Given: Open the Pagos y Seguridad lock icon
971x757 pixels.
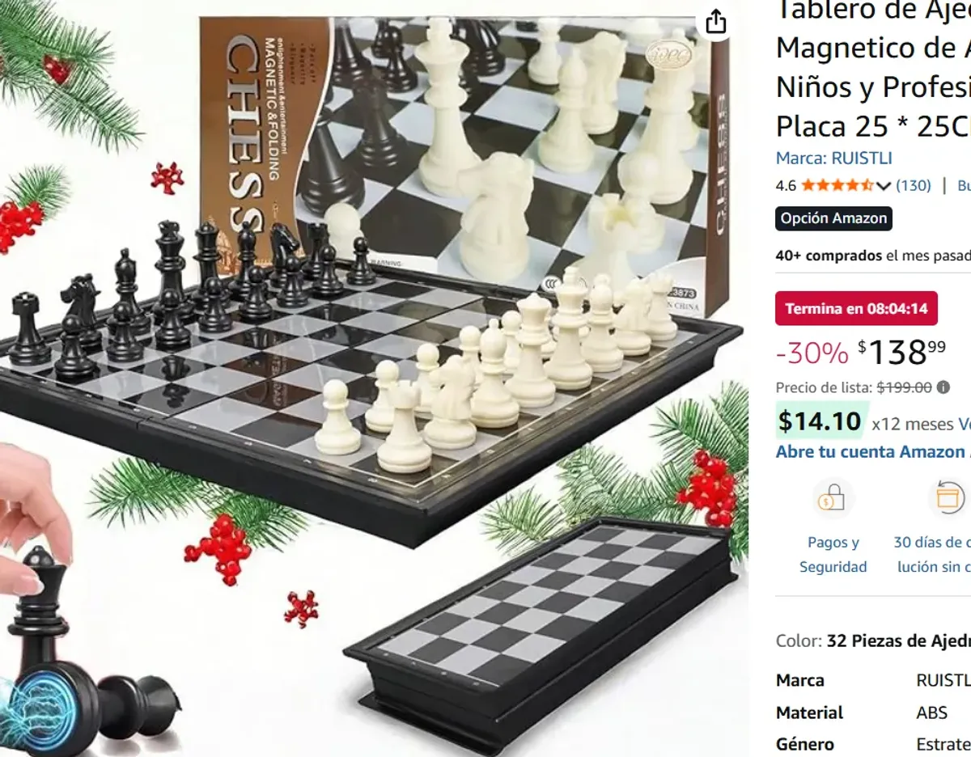Looking at the screenshot, I should point(833,498).
